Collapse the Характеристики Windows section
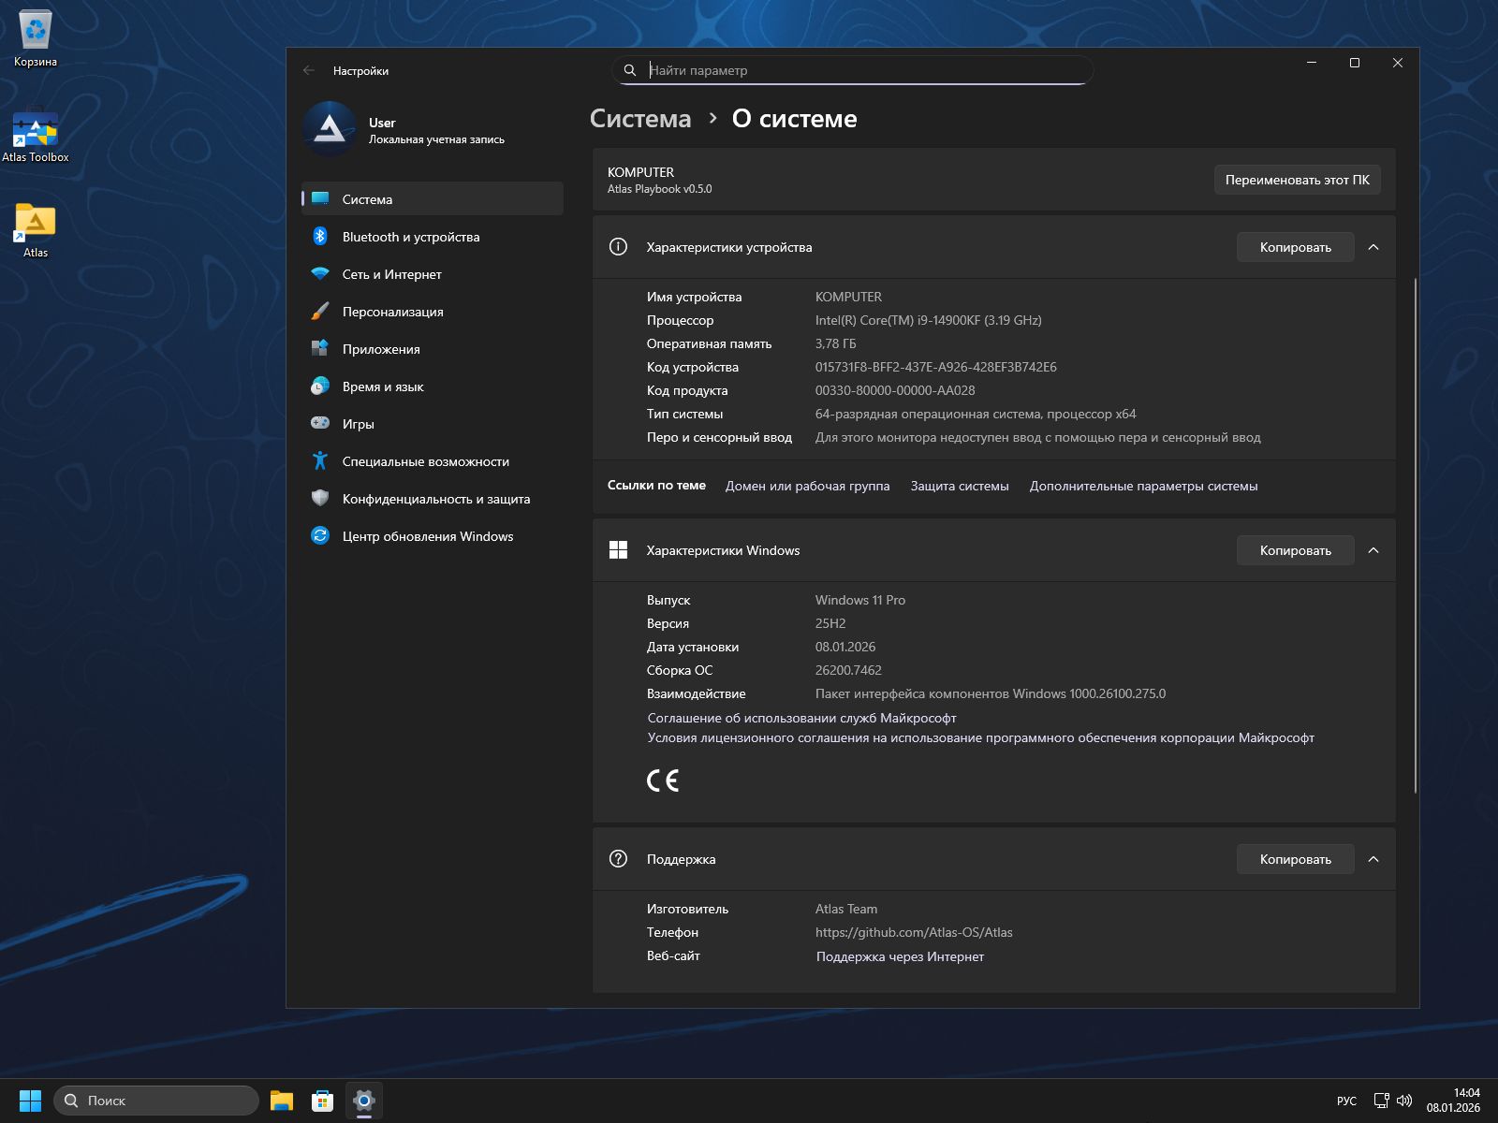 pyautogui.click(x=1373, y=550)
